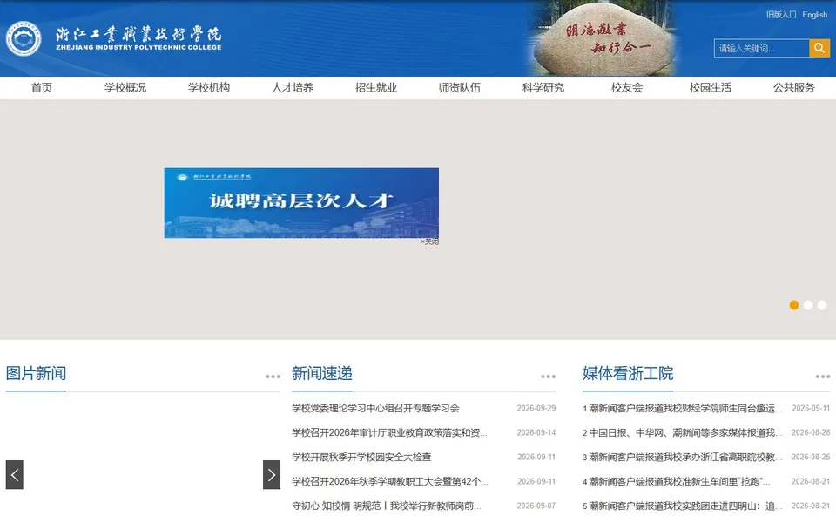Open more of 新闻速递 via dots
836x523 pixels.
548,377
